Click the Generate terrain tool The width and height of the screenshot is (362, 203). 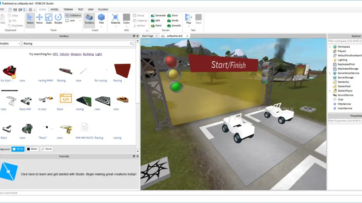[x=158, y=16]
